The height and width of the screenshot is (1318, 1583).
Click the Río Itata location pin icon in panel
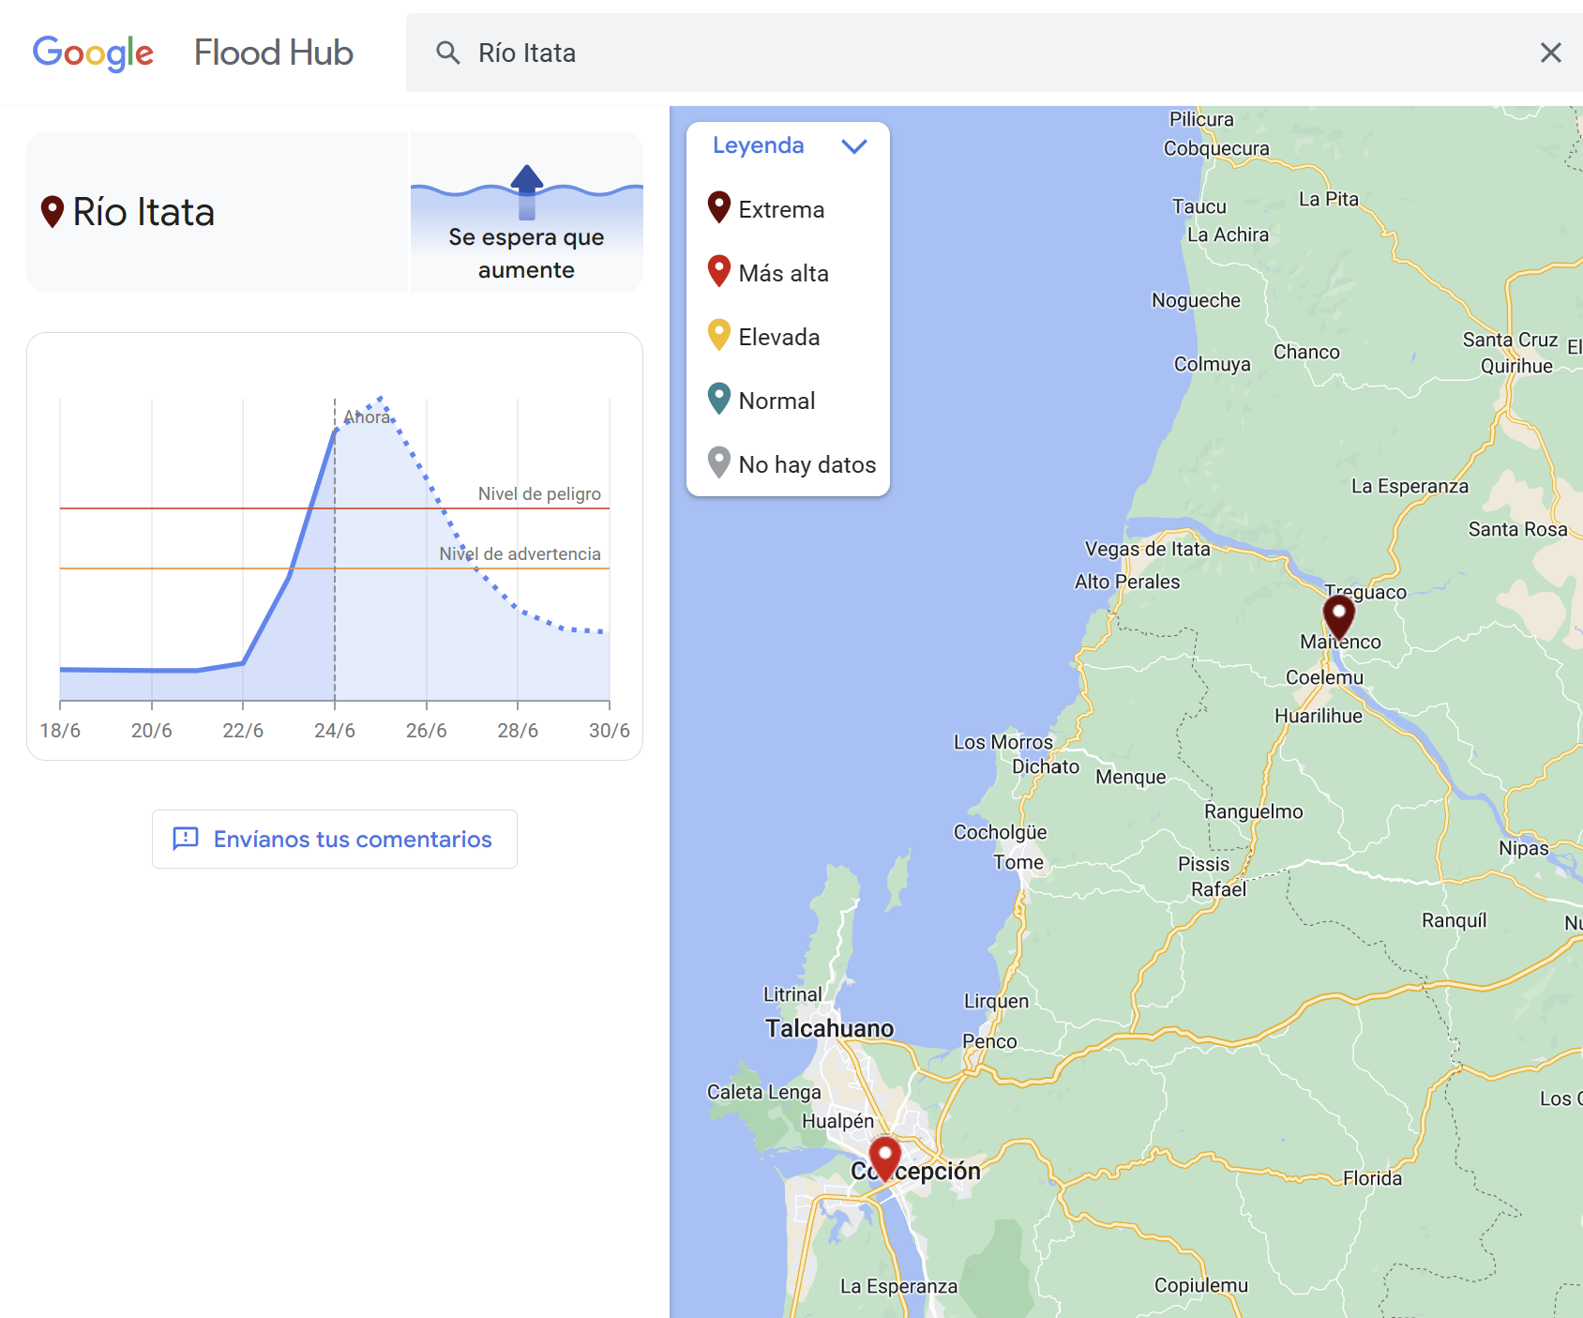53,212
